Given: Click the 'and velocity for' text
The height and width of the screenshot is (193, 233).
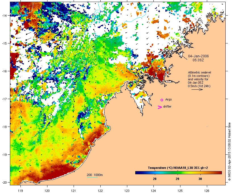Looking at the screenshot, I should 198,79.
